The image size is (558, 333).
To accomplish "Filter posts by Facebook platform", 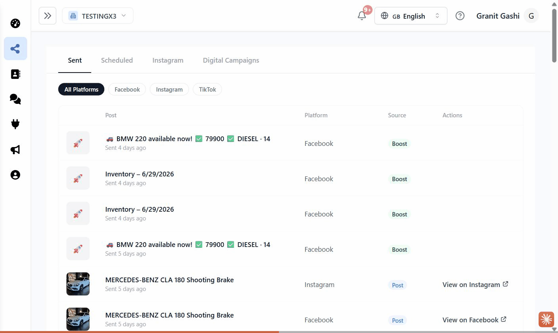I will coord(127,90).
